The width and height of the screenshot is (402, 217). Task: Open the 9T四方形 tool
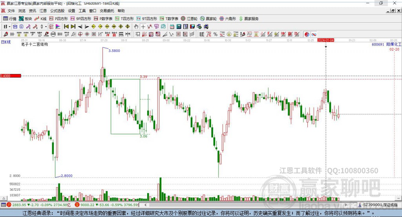pyautogui.click(x=147, y=19)
